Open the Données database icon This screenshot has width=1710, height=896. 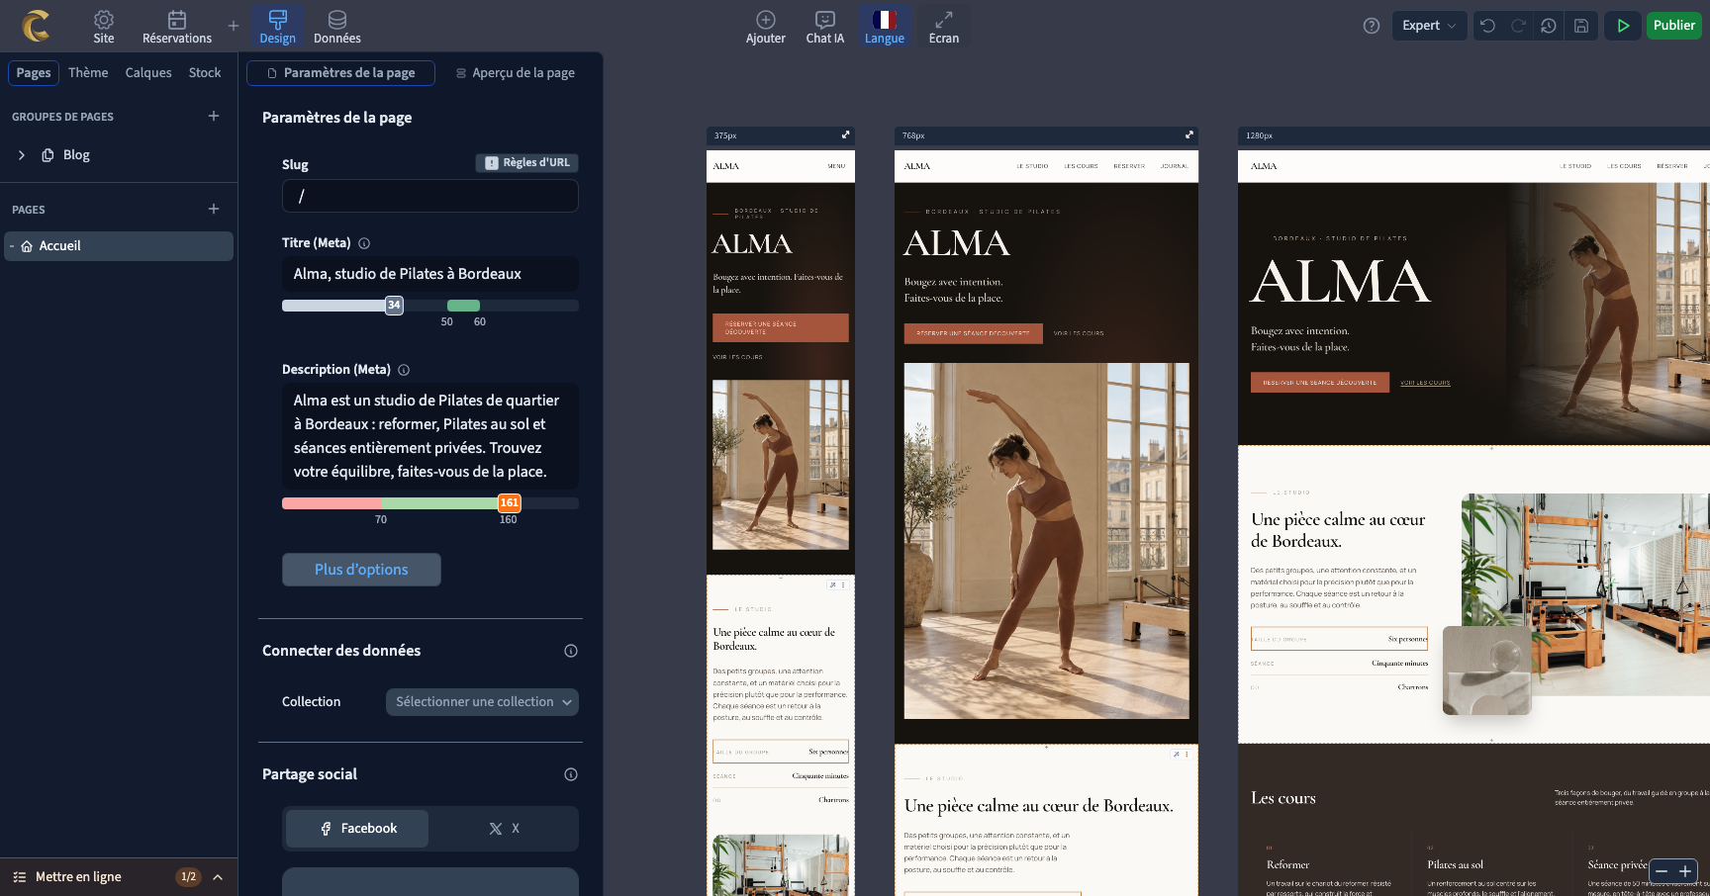[337, 20]
